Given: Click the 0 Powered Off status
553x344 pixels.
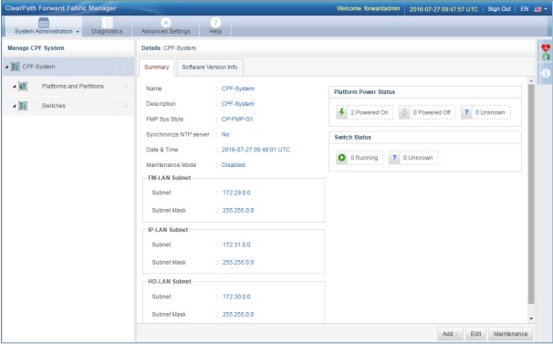Looking at the screenshot, I should pyautogui.click(x=432, y=112).
